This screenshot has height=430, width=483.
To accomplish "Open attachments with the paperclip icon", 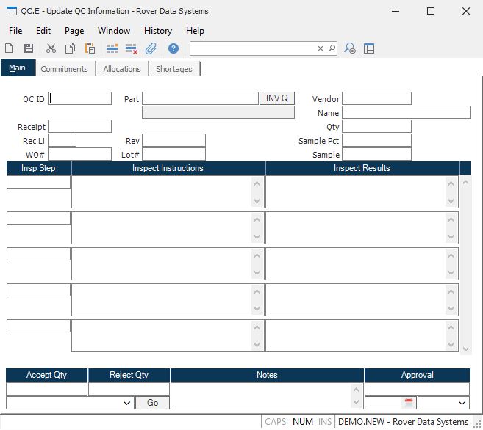I will click(x=151, y=48).
